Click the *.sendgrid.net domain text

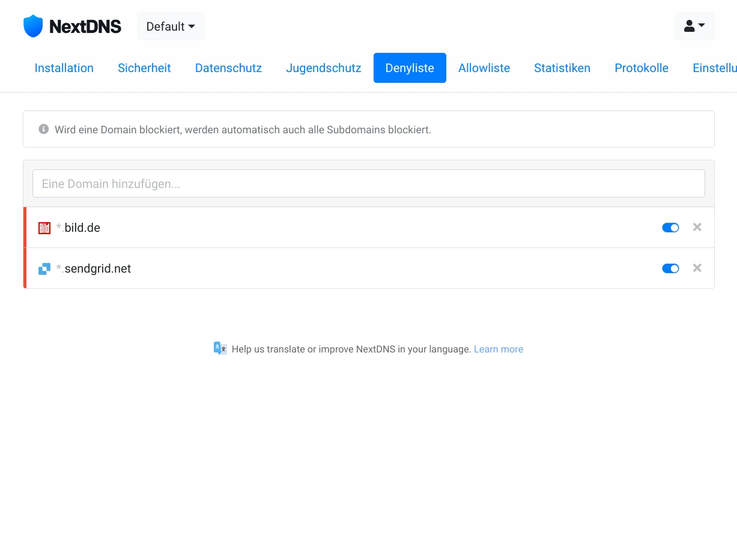coord(93,268)
